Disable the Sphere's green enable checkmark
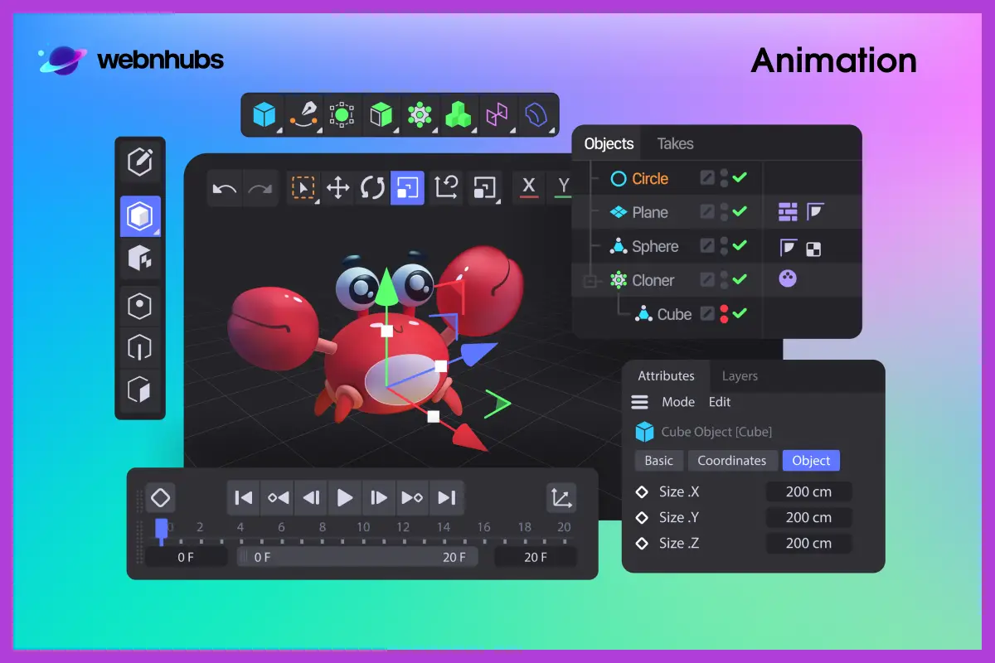This screenshot has height=663, width=995. (x=739, y=246)
